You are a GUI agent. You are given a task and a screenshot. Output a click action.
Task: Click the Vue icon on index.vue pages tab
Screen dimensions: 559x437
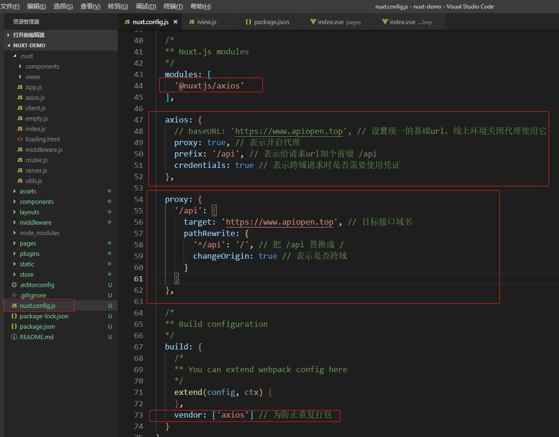(x=313, y=22)
